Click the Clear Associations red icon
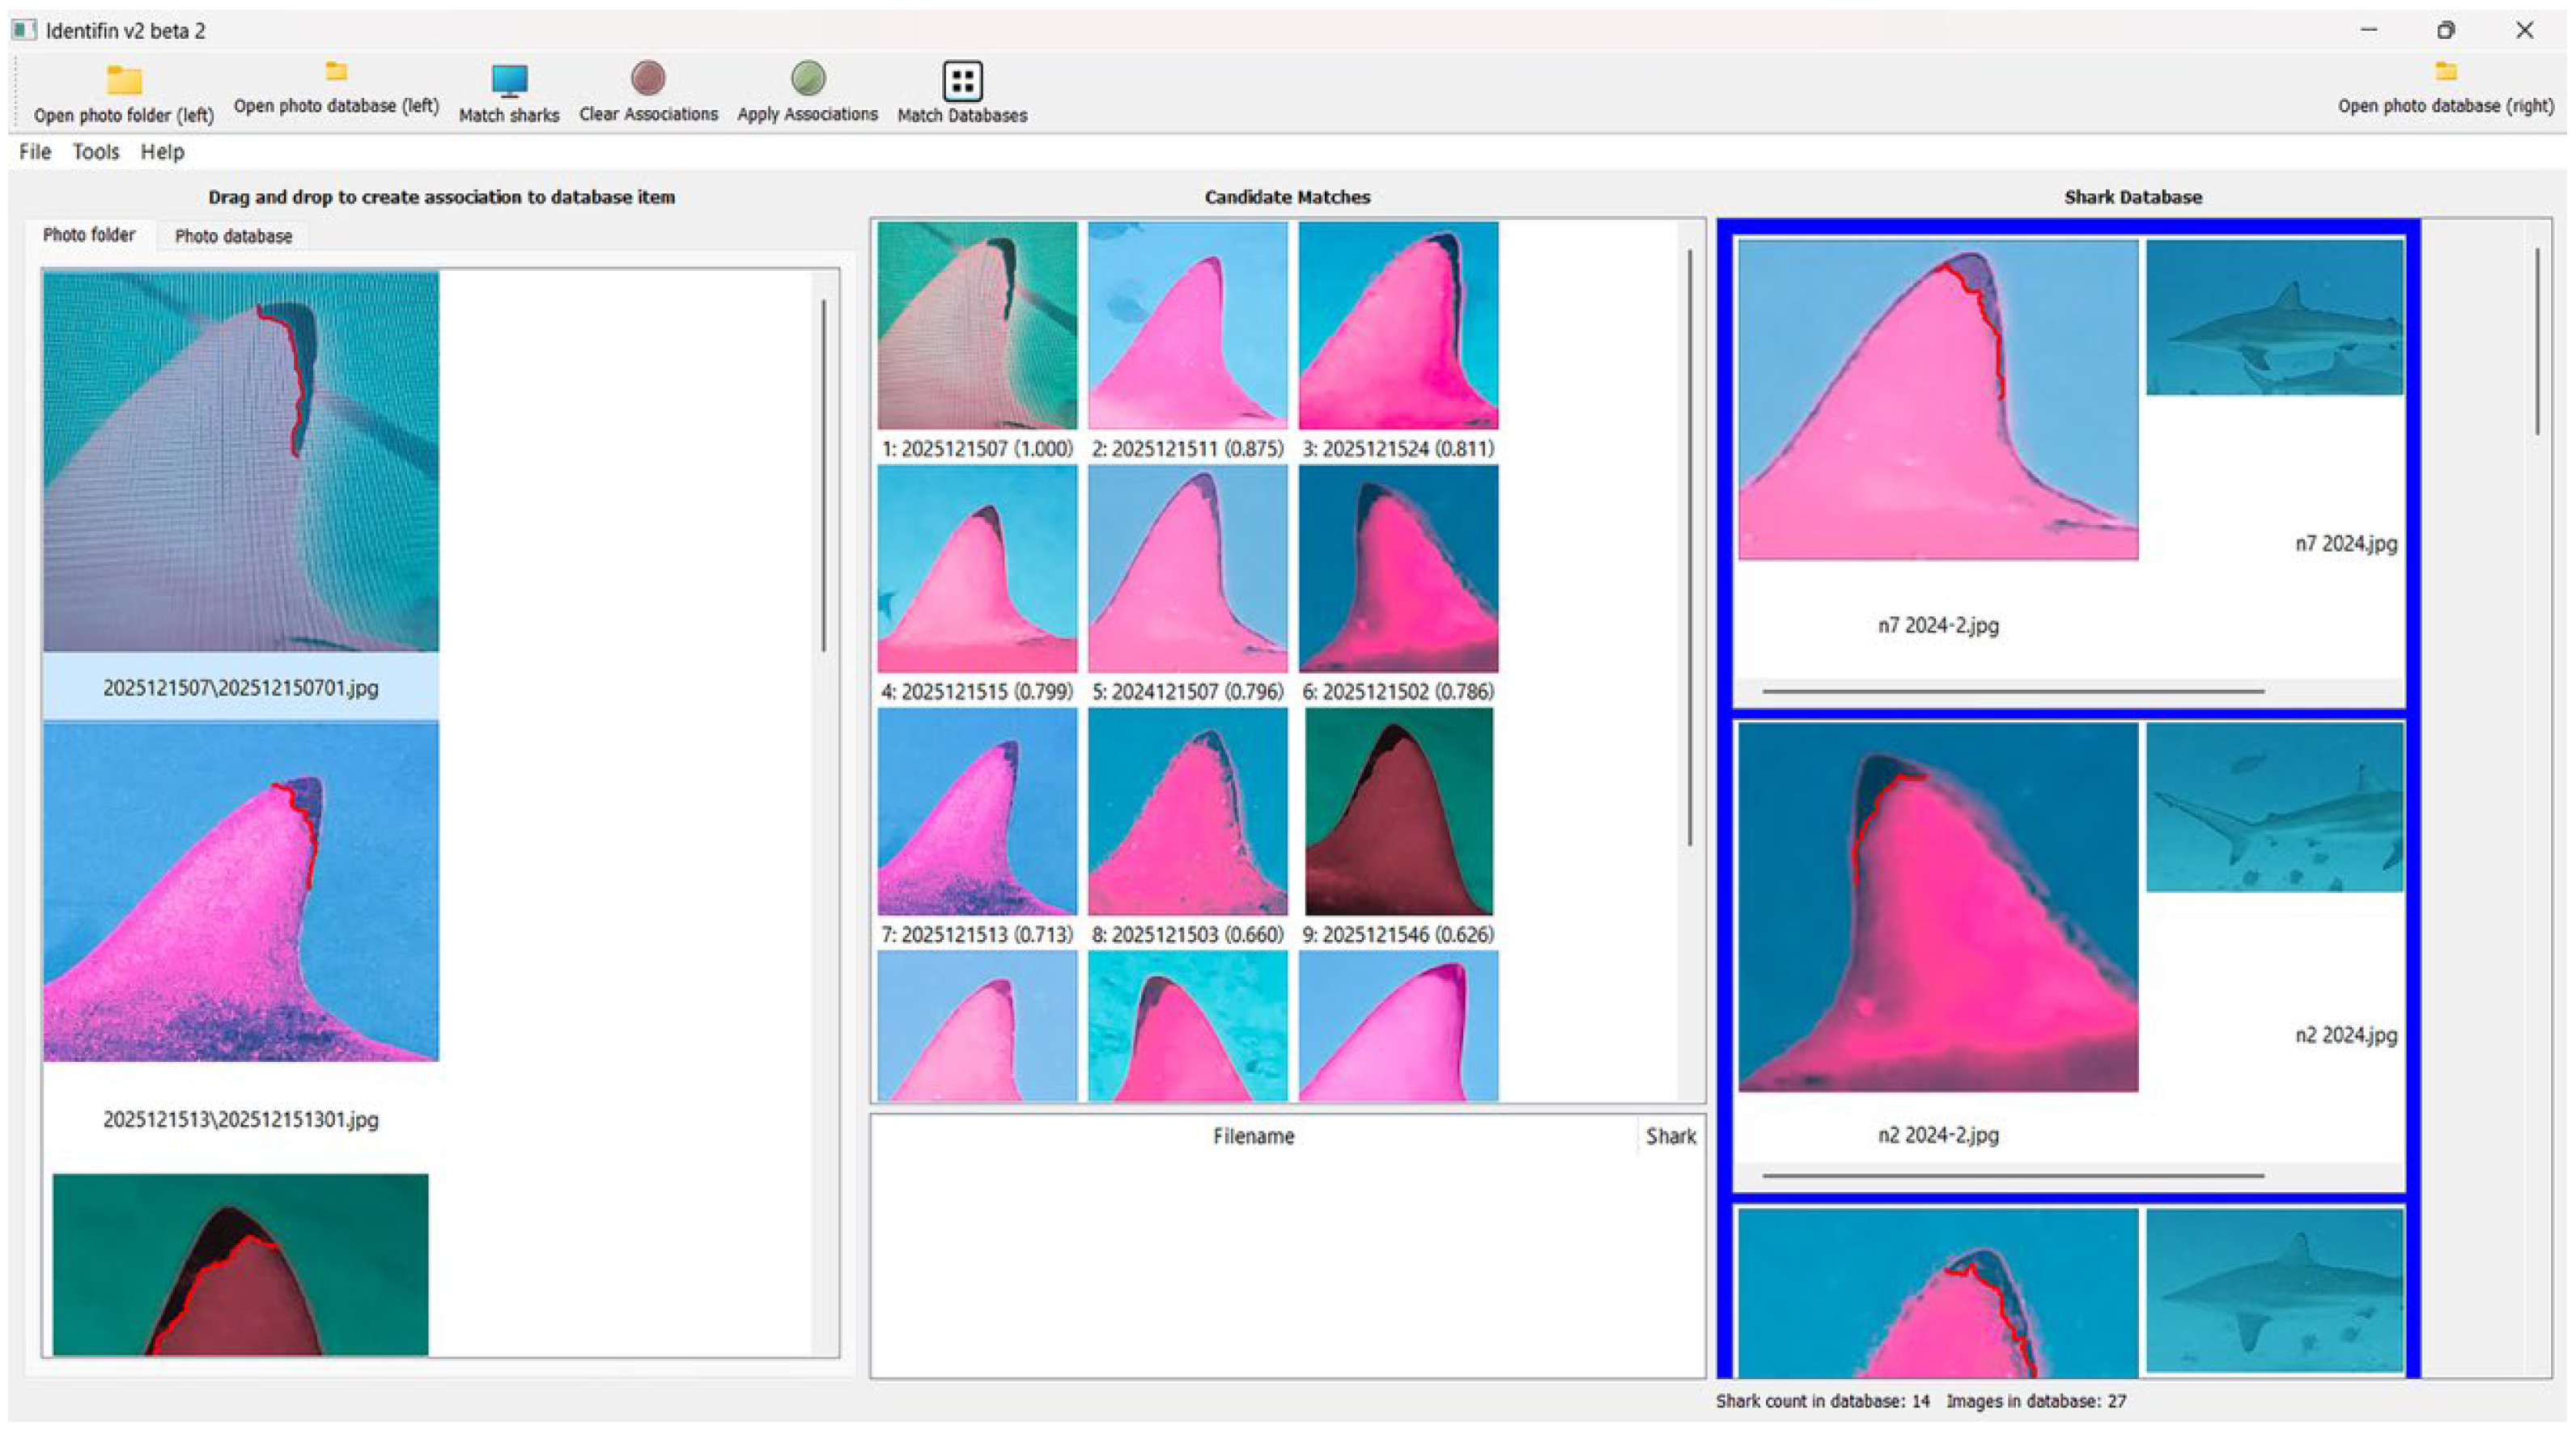Screen dimensions: 2576x1430 pyautogui.click(x=648, y=78)
